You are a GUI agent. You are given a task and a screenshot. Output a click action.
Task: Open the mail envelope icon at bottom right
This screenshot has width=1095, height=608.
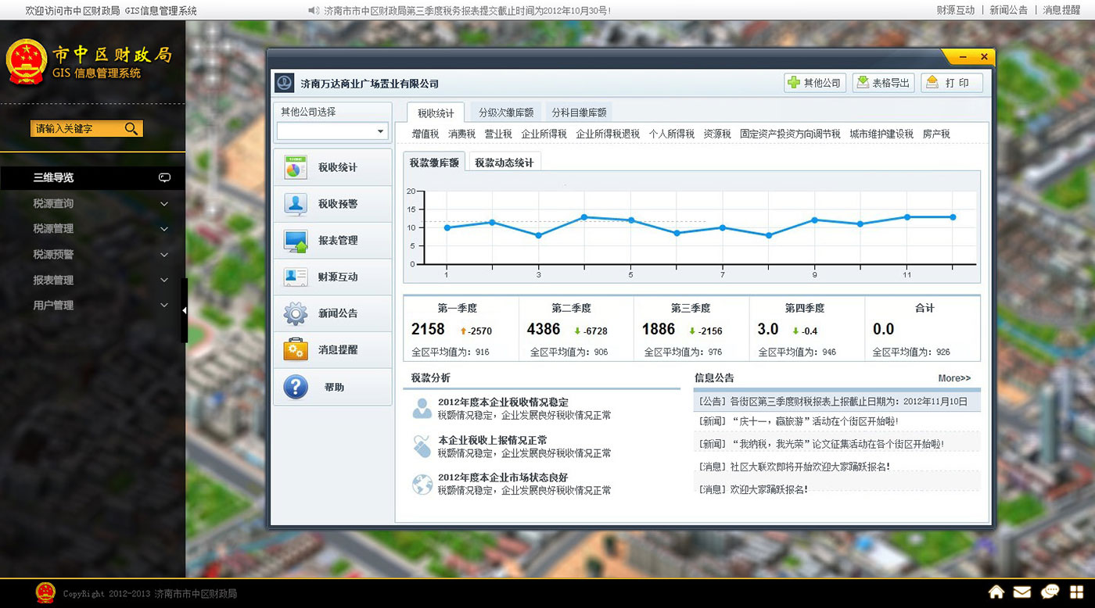(1022, 592)
